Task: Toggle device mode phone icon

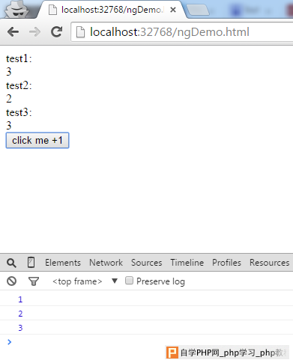Action: (x=31, y=263)
